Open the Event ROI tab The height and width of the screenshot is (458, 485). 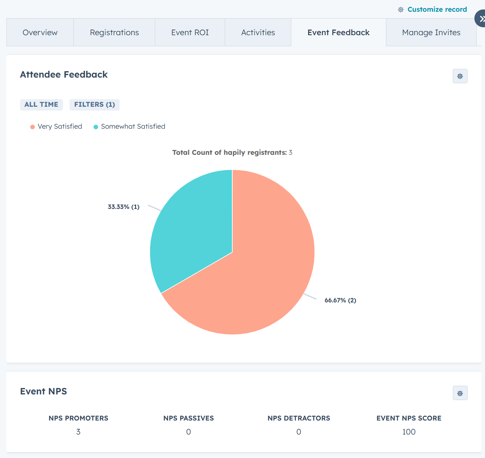coord(190,32)
